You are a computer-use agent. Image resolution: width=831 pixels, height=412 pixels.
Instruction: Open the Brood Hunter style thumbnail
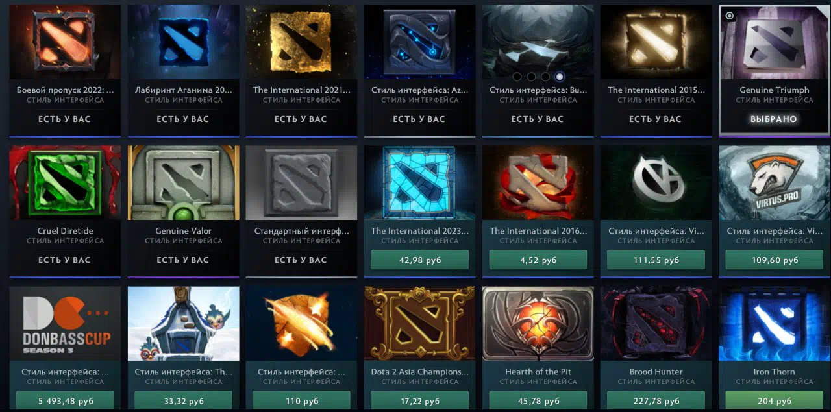tap(656, 323)
